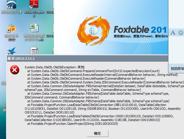Click the 版本:2012.3.11.1 dialog title bar
184x139 pixels.
click(87, 58)
